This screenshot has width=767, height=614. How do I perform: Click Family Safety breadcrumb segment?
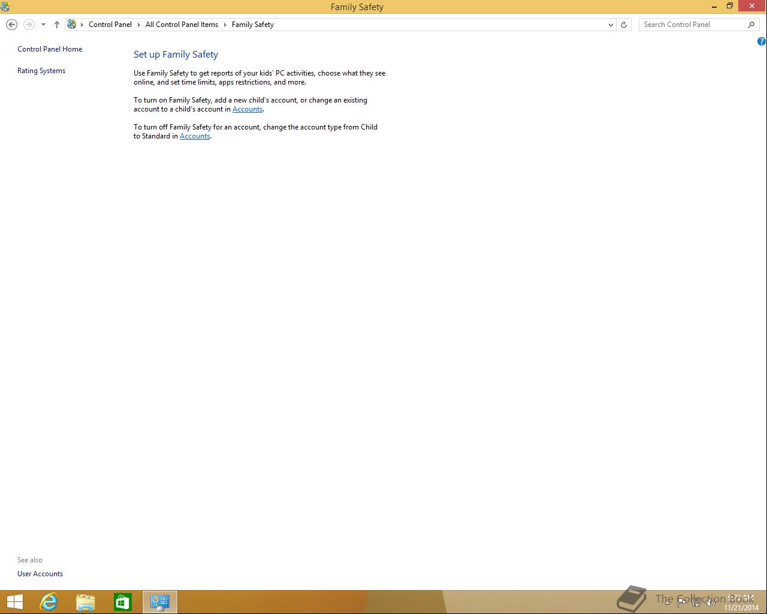click(x=253, y=25)
